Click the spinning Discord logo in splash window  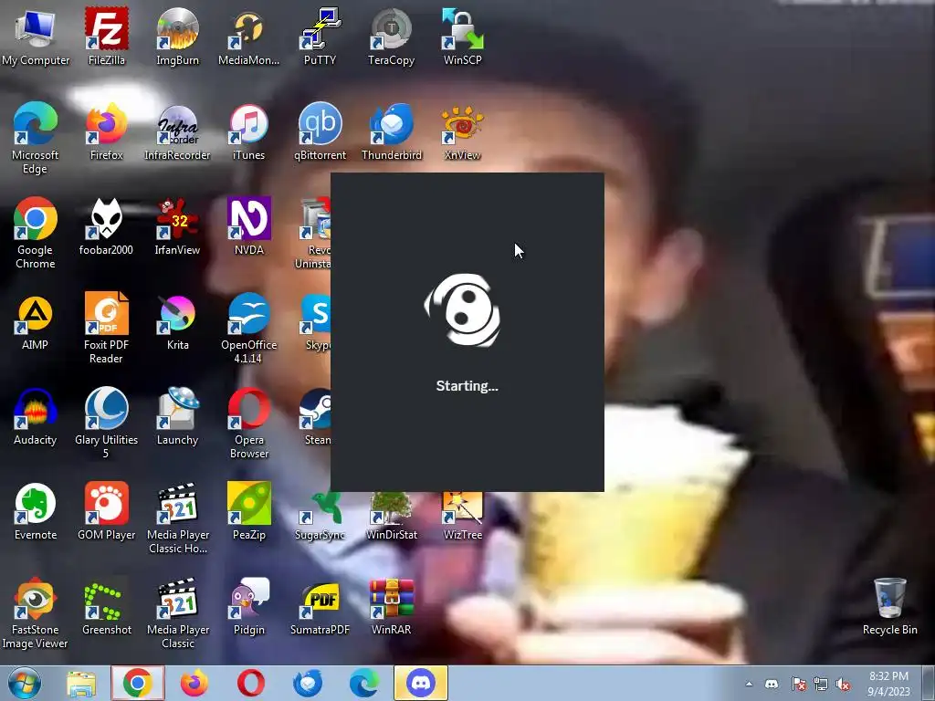tap(463, 310)
